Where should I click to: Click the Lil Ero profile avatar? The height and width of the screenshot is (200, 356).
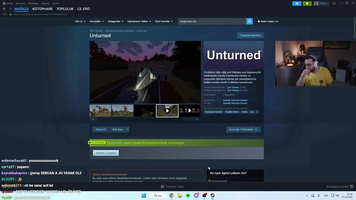[x=316, y=3]
